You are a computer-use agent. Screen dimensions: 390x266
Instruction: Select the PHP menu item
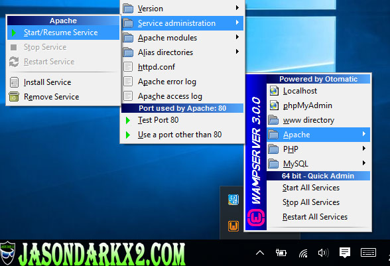coord(318,149)
